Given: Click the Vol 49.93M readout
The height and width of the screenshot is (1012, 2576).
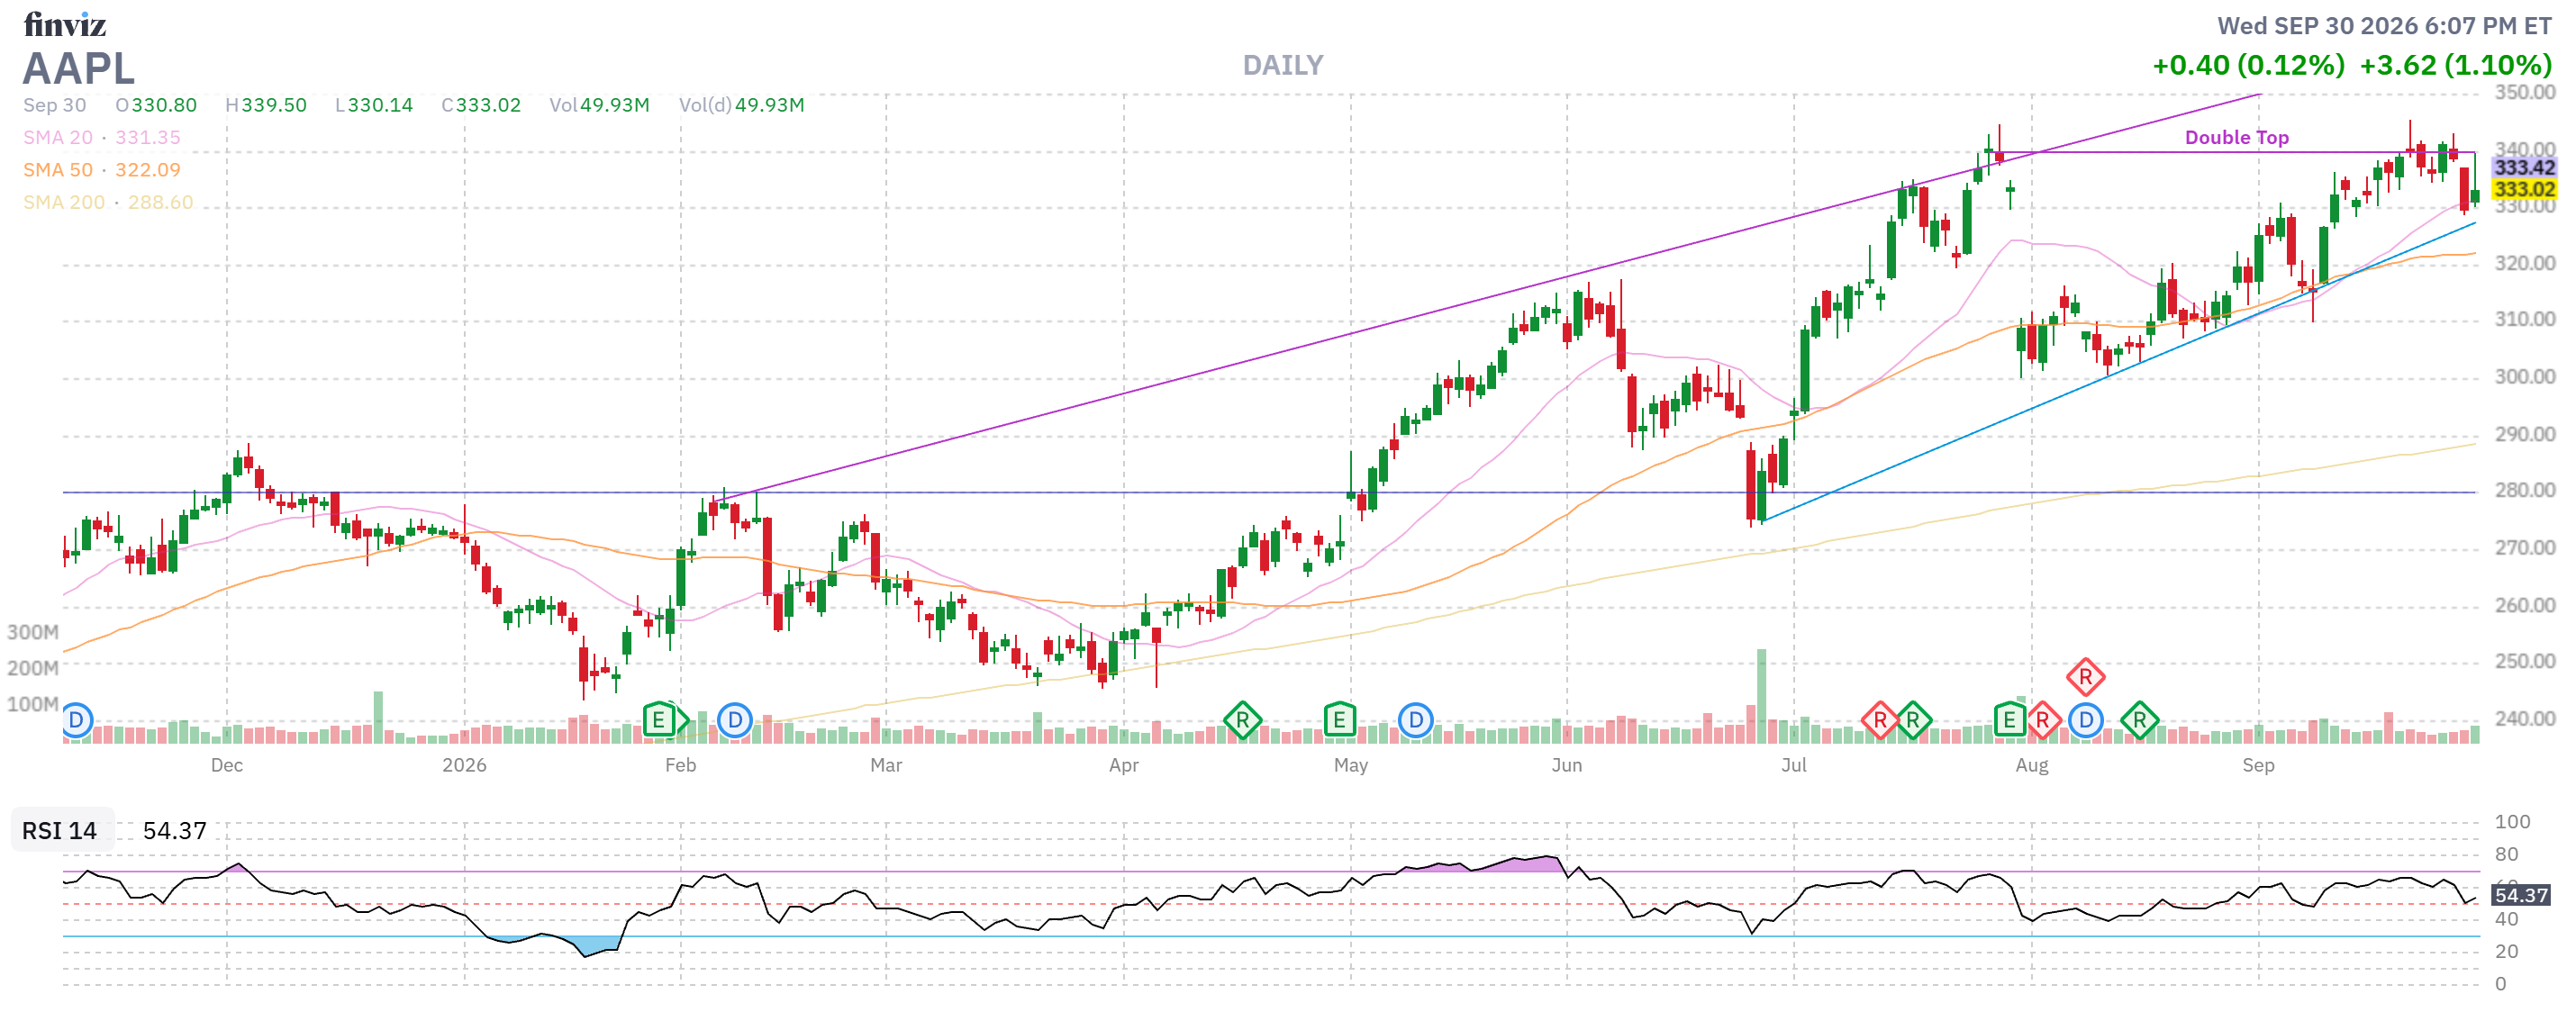Looking at the screenshot, I should [599, 105].
